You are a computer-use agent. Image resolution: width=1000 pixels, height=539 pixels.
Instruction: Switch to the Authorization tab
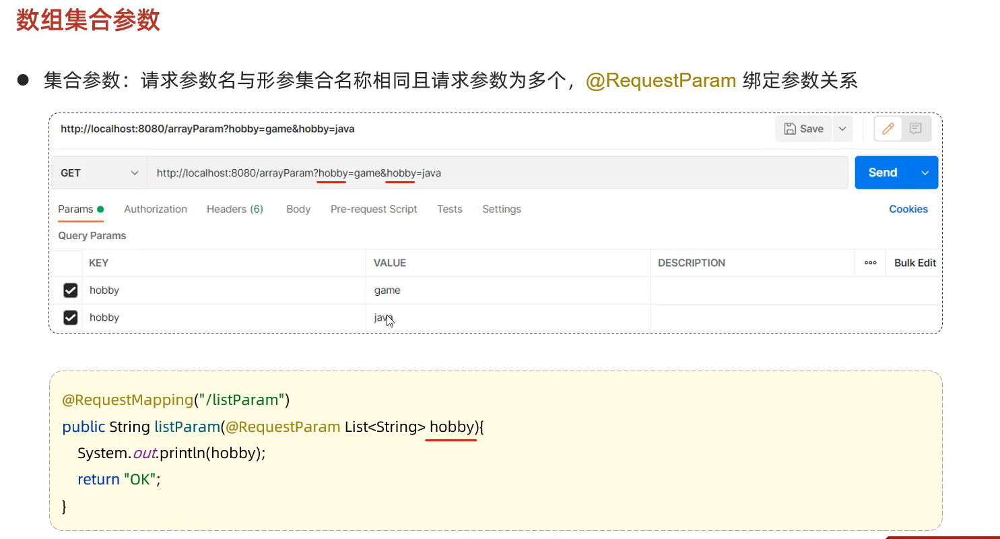click(156, 210)
